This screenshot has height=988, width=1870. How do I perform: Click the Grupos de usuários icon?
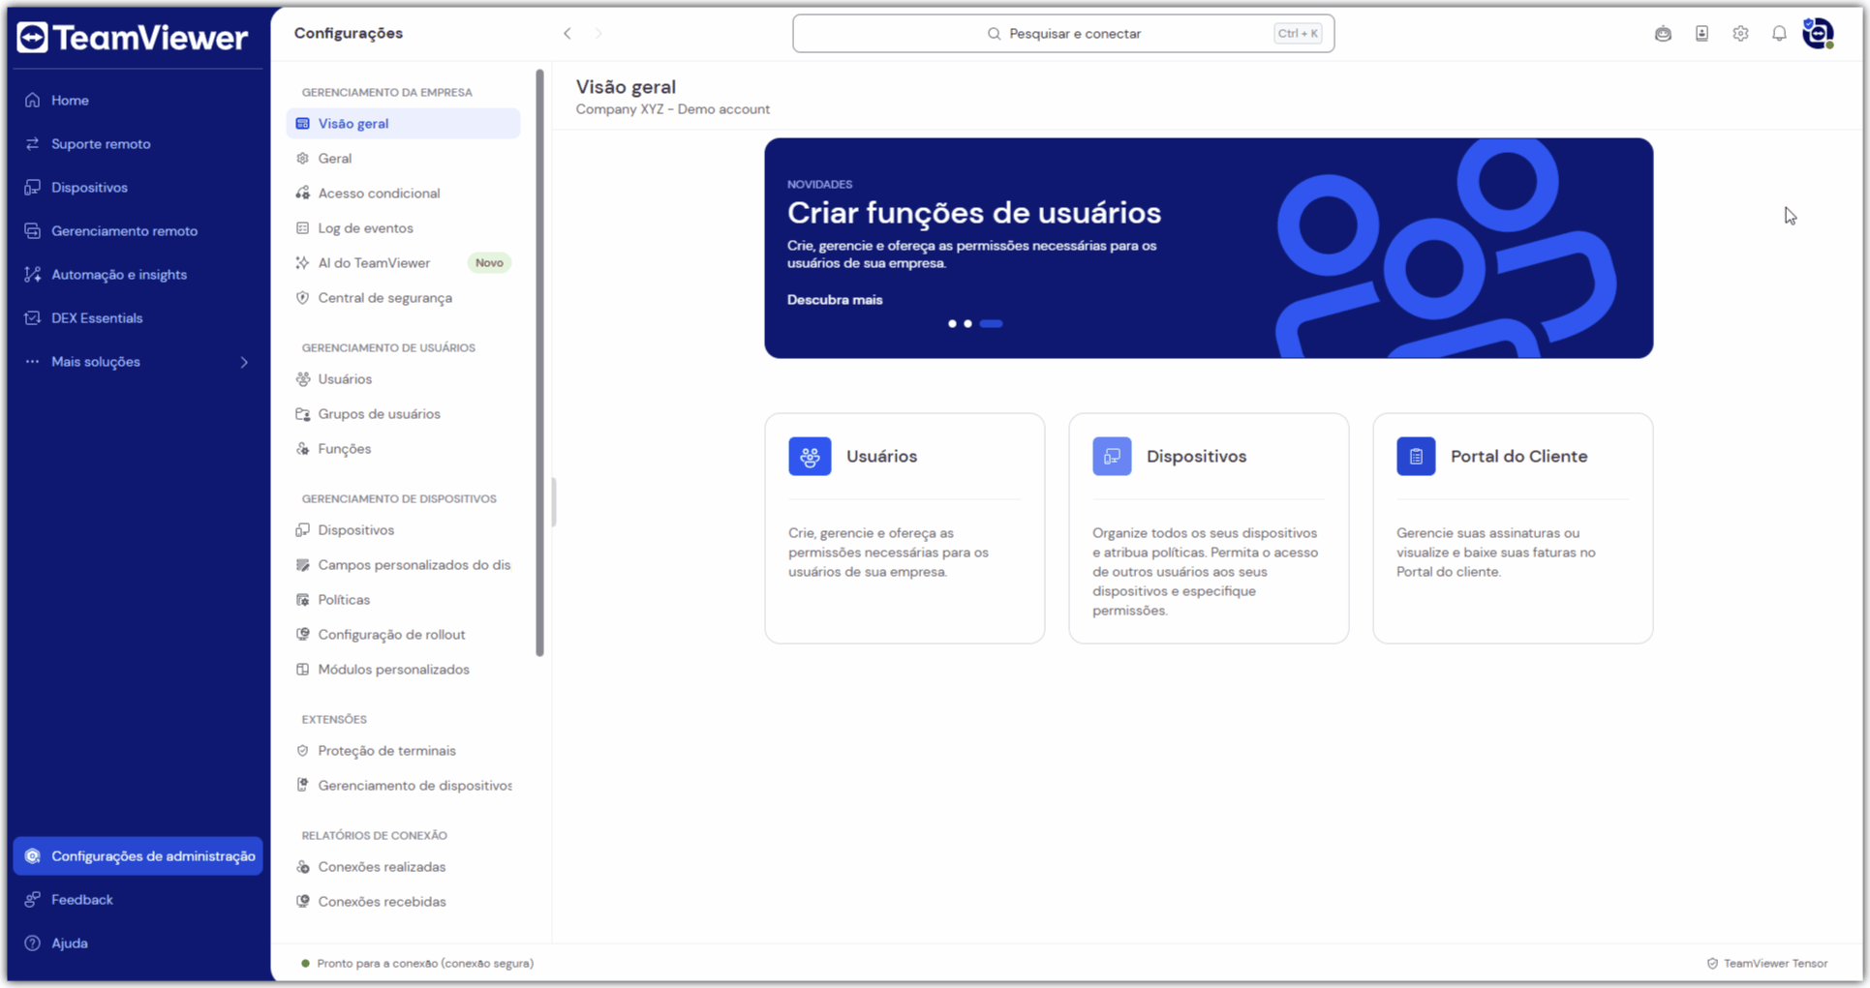click(303, 413)
